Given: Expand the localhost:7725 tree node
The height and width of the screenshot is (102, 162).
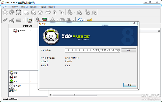Looking at the screenshot, I should tap(11, 30).
